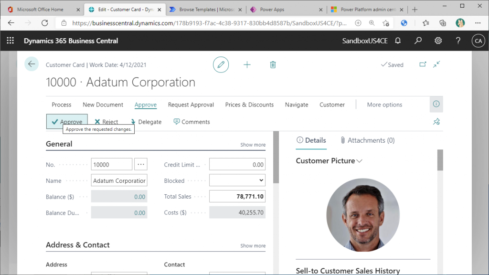
Task: Click in the No. field
Action: [x=112, y=164]
